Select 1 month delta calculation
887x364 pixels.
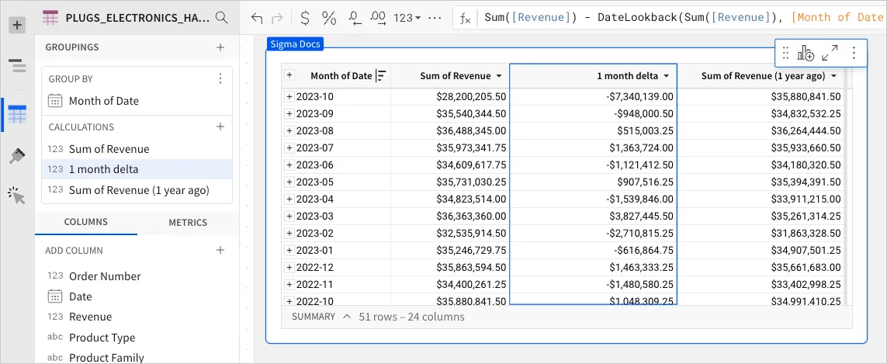pyautogui.click(x=137, y=169)
